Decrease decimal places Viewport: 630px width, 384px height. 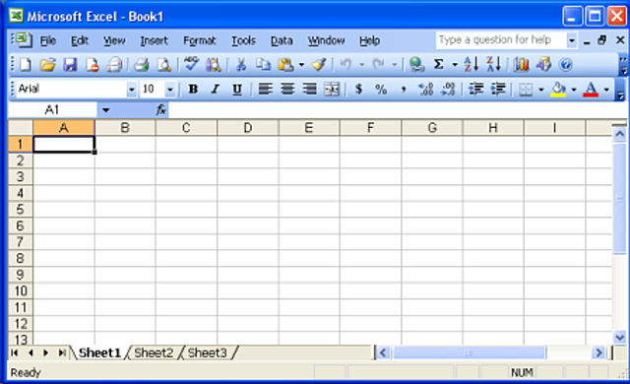click(448, 89)
